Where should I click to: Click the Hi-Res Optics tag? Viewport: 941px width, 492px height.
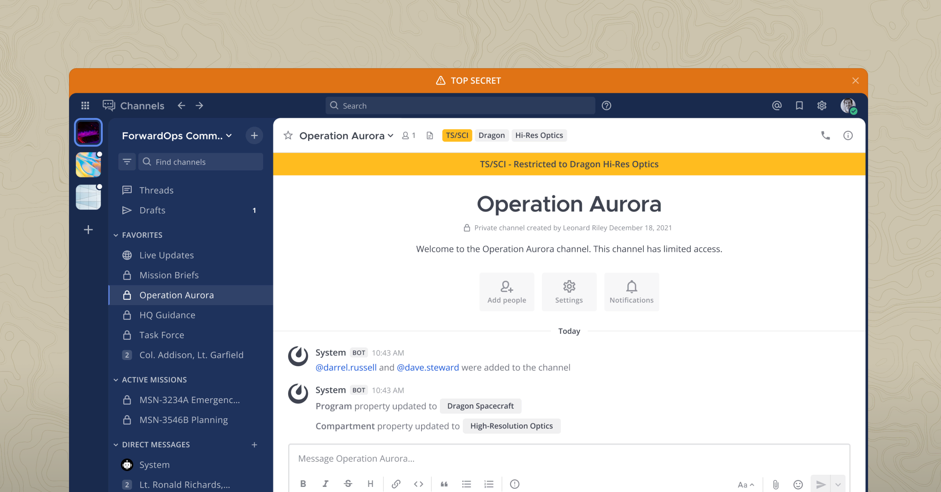[x=539, y=135]
